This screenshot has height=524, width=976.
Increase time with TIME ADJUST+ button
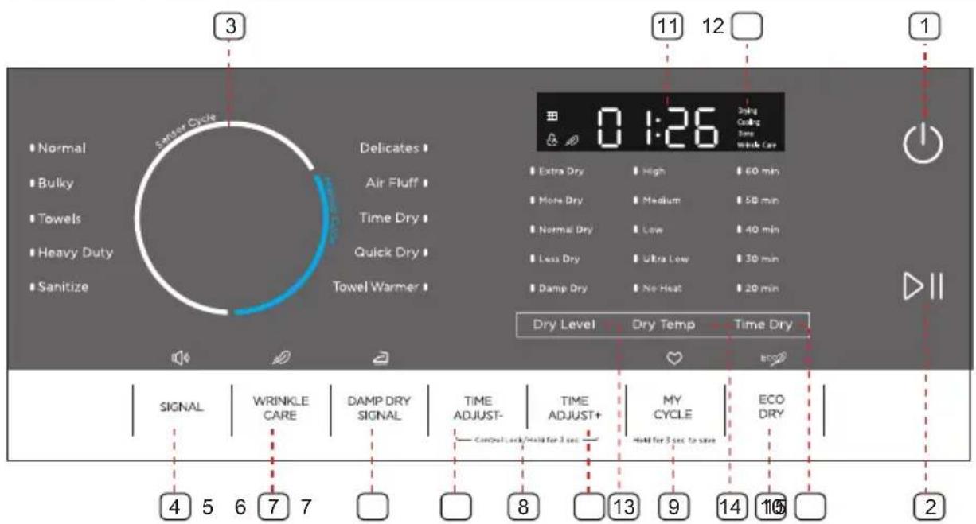click(576, 408)
